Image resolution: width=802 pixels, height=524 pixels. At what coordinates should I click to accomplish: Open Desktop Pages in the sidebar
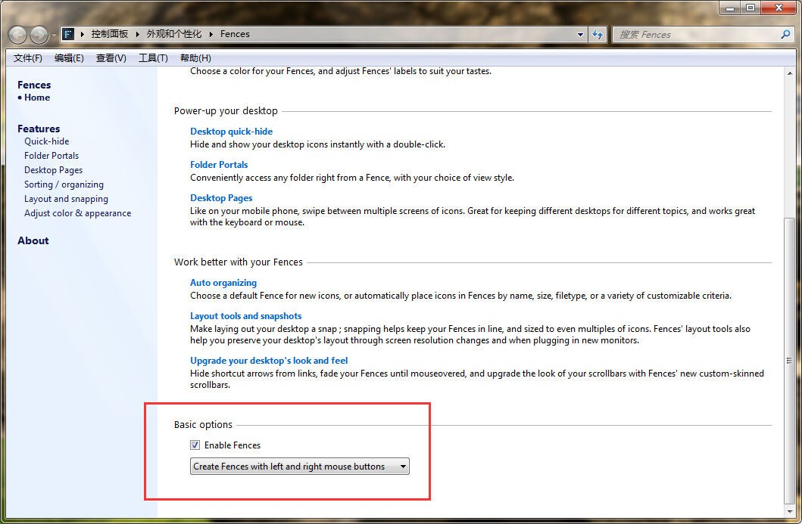point(53,170)
